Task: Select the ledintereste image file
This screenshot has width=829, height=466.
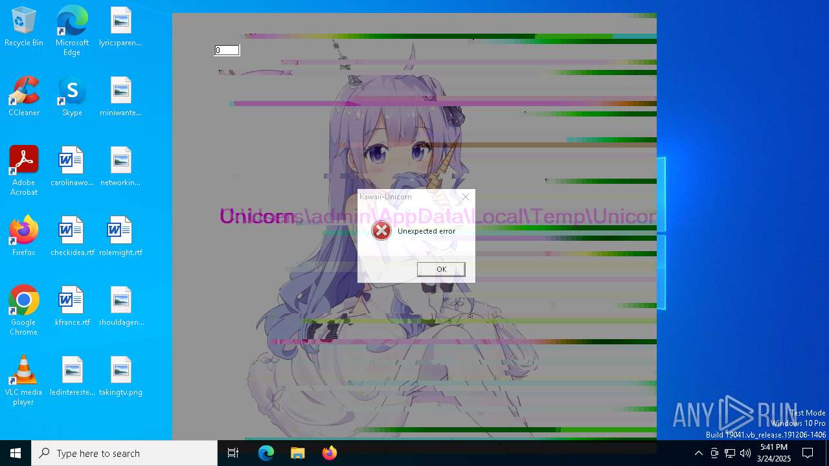Action: [x=72, y=376]
